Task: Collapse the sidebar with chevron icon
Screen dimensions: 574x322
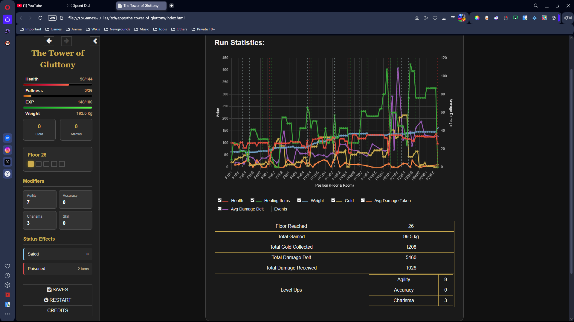Action: (95, 41)
